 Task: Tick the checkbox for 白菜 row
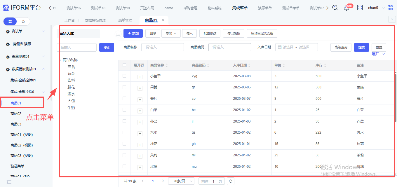coord(124,110)
